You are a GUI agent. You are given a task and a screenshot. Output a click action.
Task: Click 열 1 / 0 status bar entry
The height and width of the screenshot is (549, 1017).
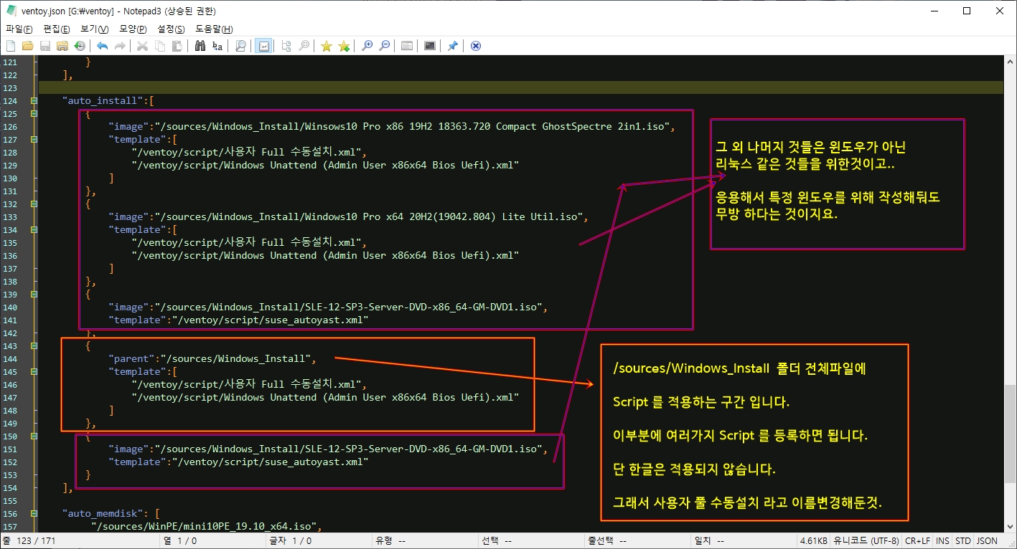(x=180, y=541)
